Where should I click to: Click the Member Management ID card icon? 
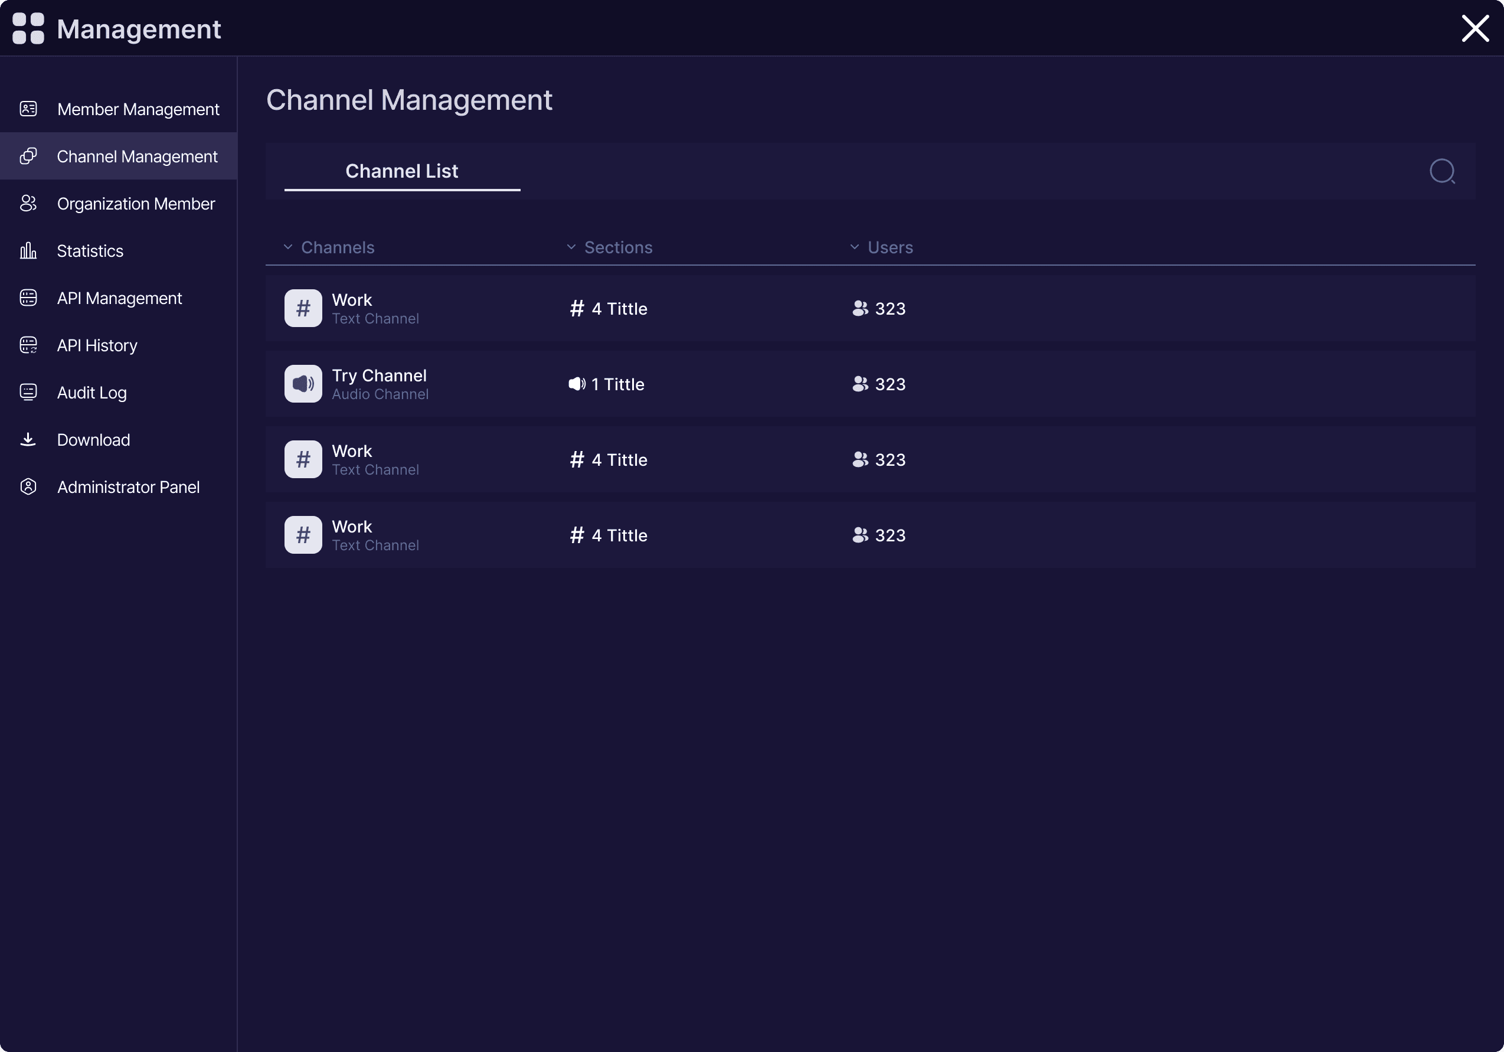(x=28, y=109)
